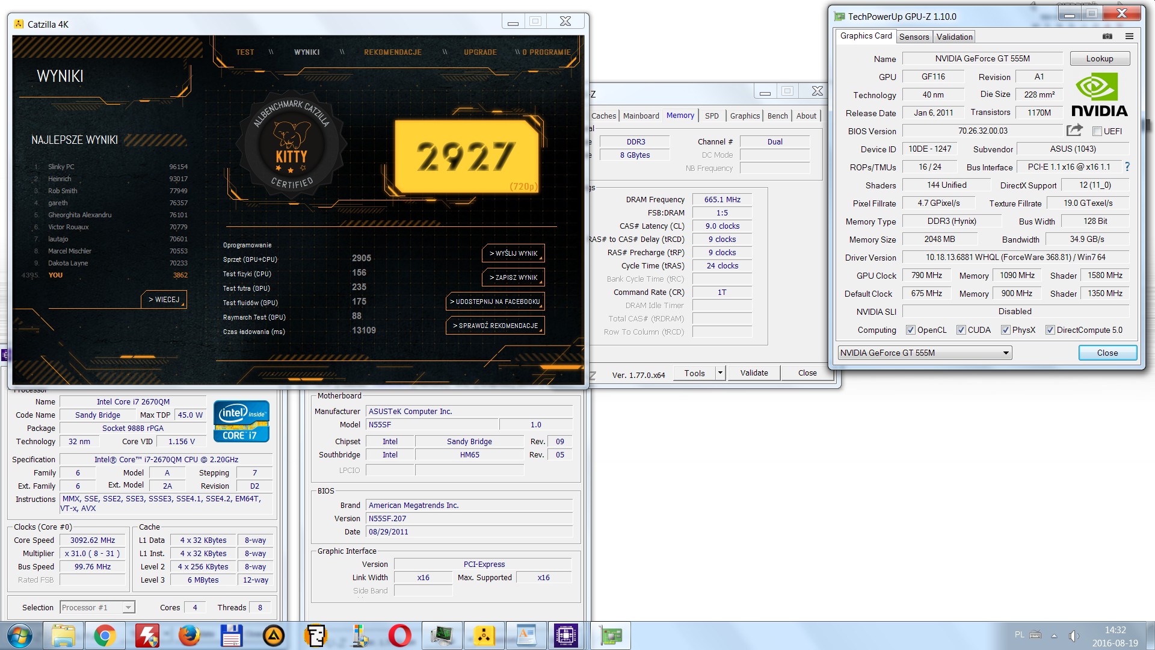The width and height of the screenshot is (1155, 650).
Task: Click the Validate button in CPU-Z
Action: [x=754, y=373]
